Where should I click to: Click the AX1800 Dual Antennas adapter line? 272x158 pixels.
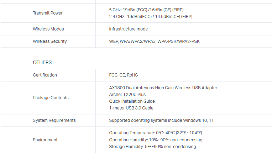[163, 88]
